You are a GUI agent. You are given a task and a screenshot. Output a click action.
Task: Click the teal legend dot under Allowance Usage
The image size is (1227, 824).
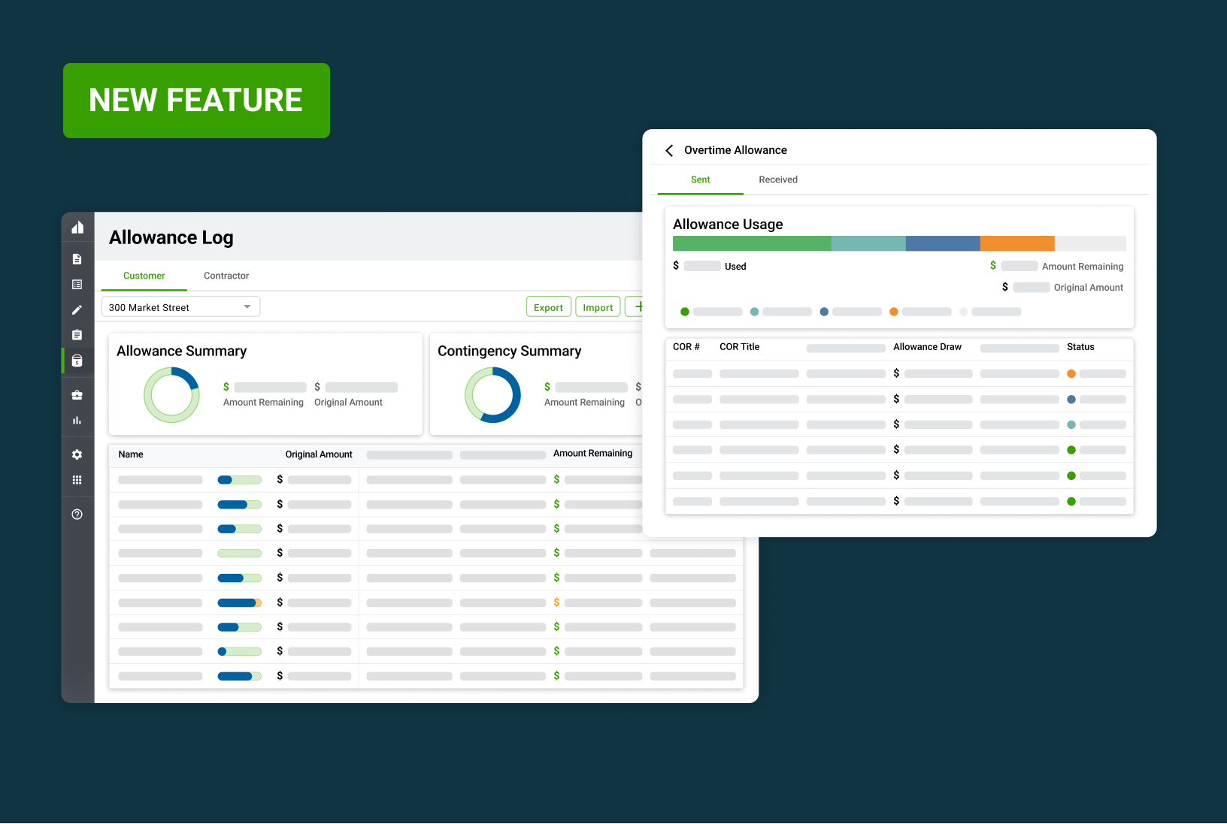[754, 312]
